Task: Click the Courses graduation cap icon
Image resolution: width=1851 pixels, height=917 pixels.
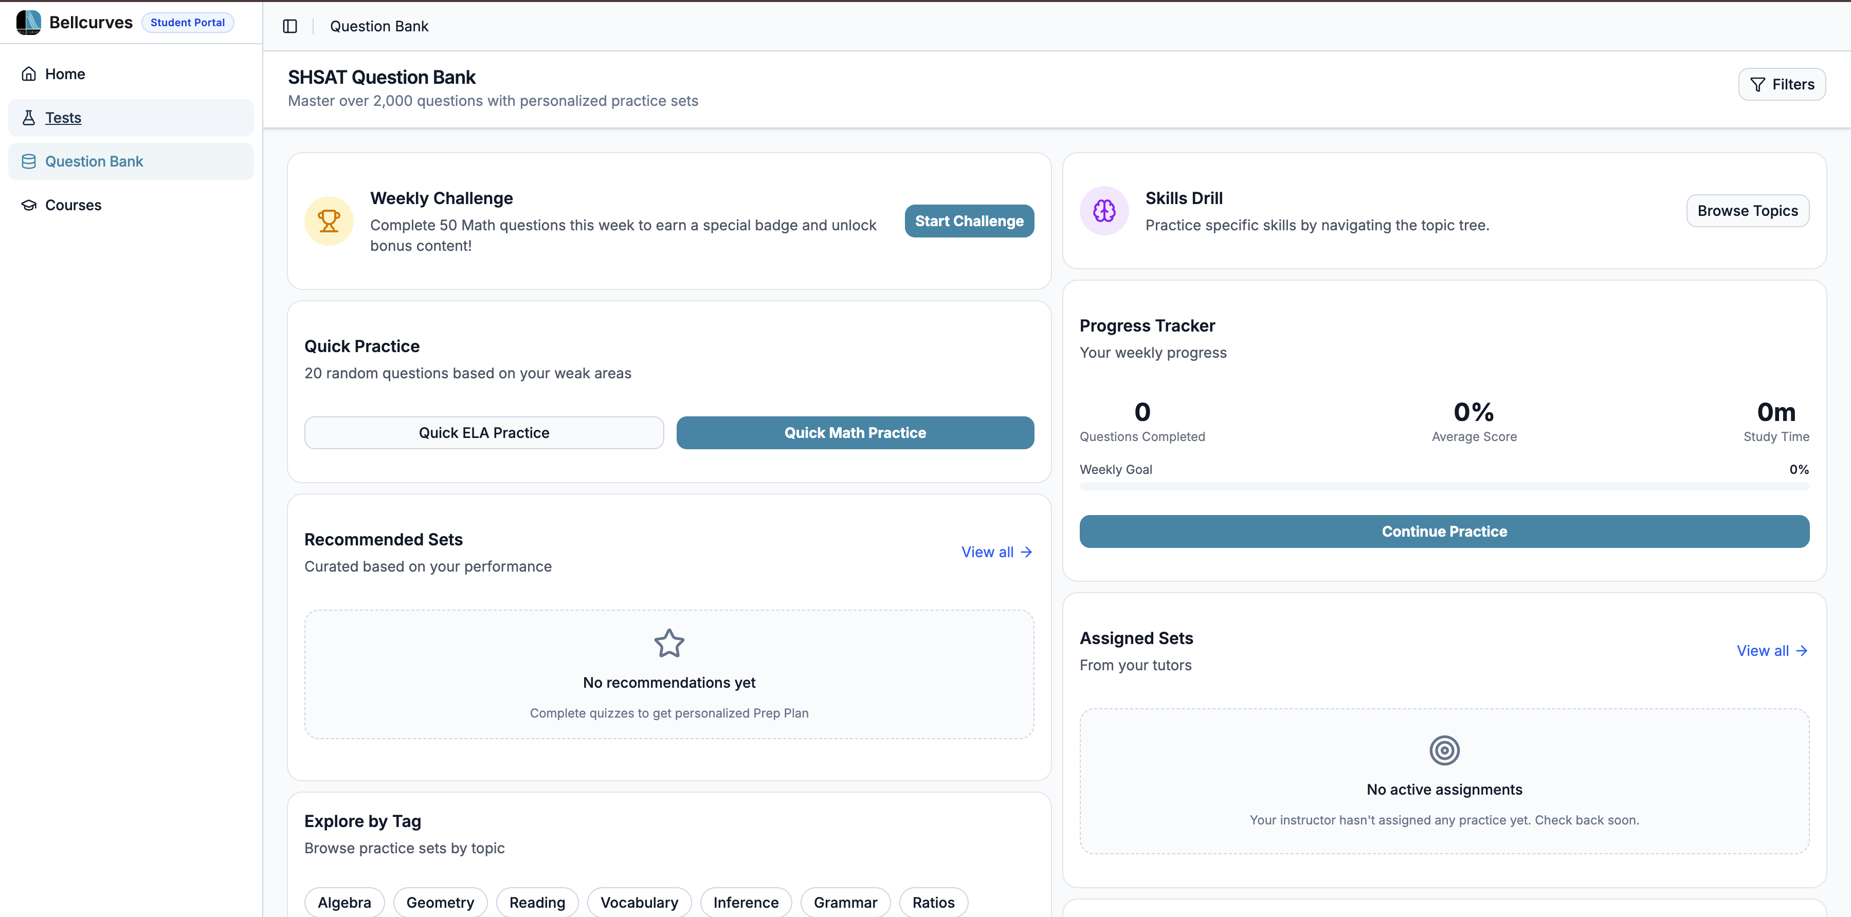Action: click(x=29, y=206)
